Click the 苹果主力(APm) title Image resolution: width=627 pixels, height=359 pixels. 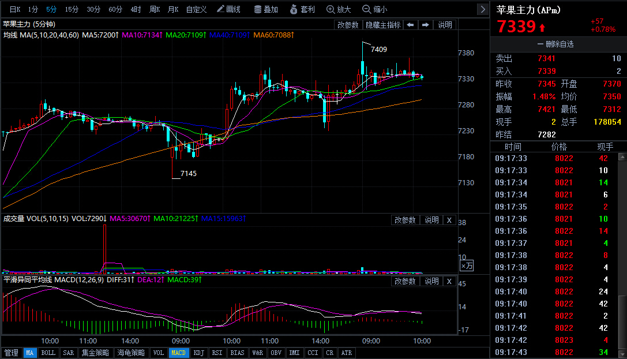[528, 10]
